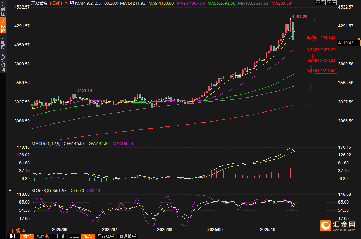Click the second icon in top-right chart controls
The height and width of the screenshot is (239, 361).
[x=323, y=3]
